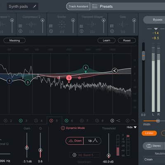
Task: Toggle EQ band 5 power
Action: (x=51, y=121)
